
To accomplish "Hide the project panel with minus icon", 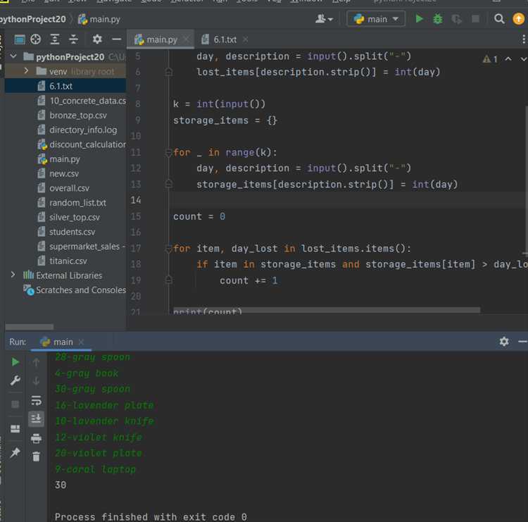I will coord(116,39).
